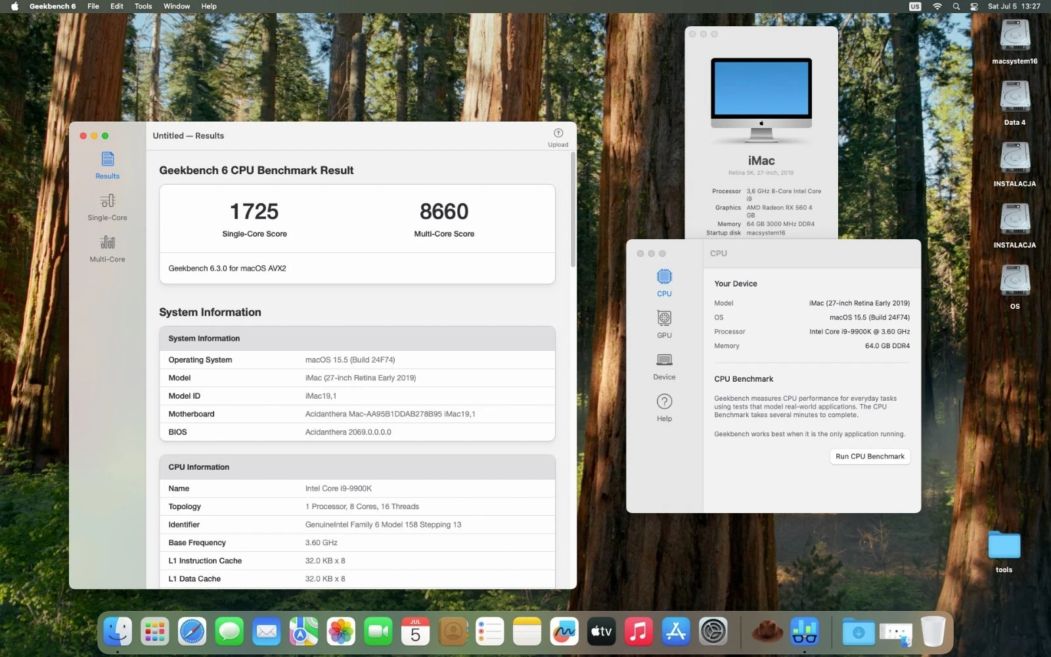
Task: Open the Geekbench 6 app menu
Action: [x=53, y=6]
